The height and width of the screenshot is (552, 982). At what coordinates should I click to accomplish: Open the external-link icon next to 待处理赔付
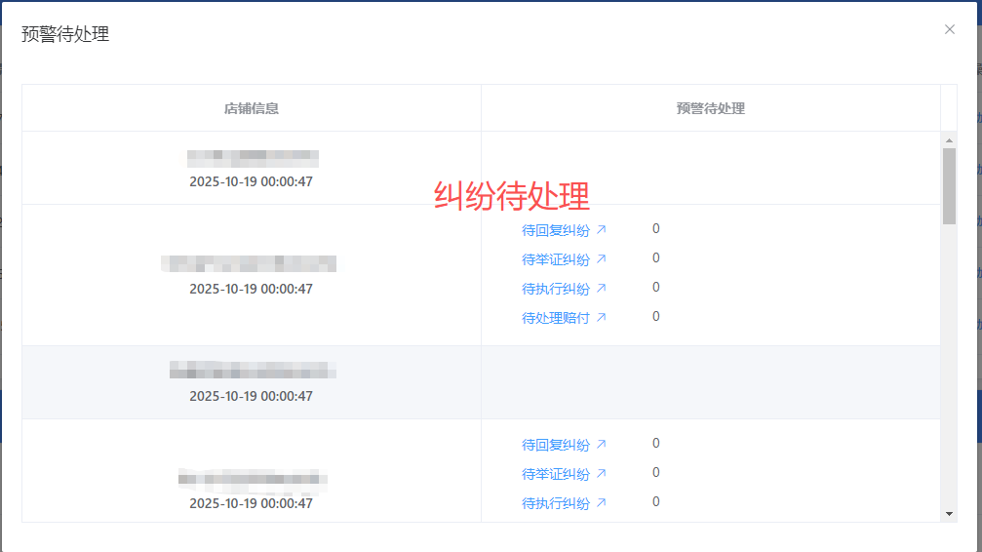coord(602,318)
